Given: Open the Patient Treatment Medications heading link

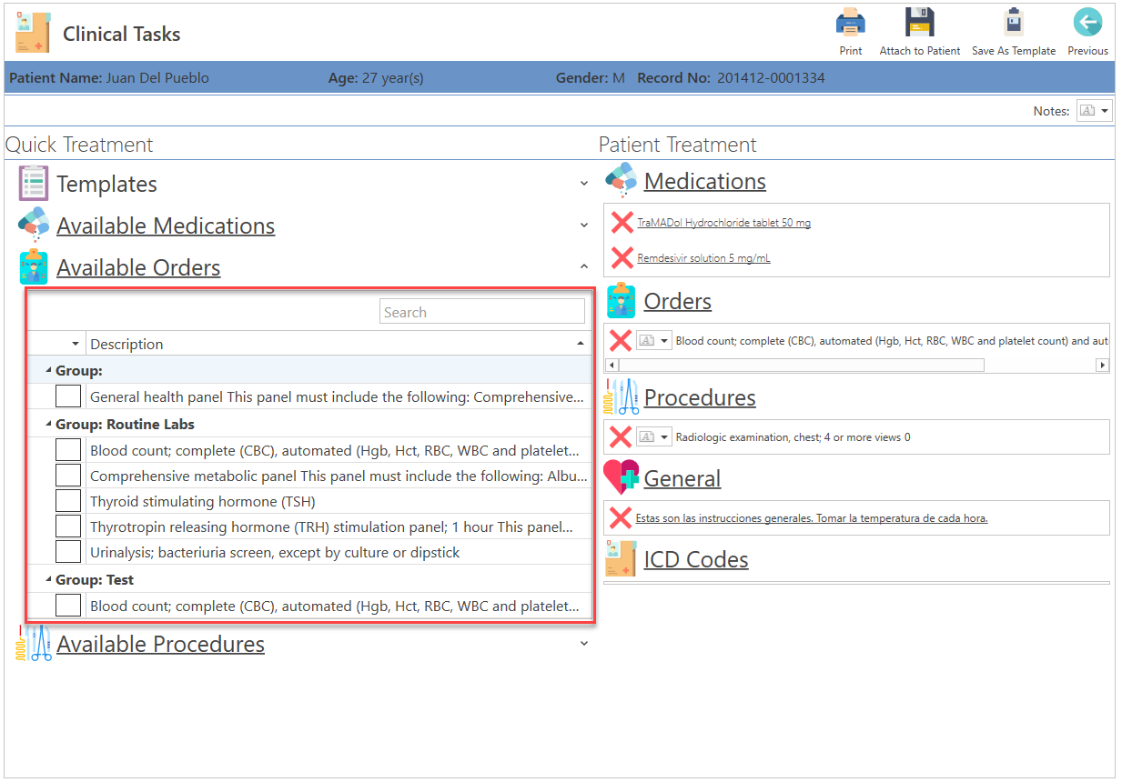Looking at the screenshot, I should click(704, 181).
